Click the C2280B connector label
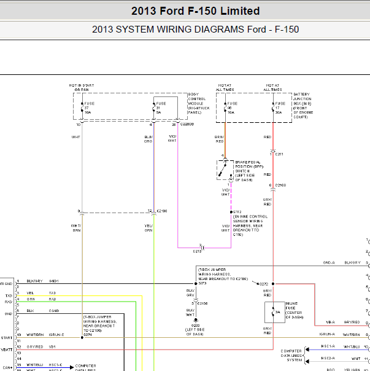 (187, 124)
